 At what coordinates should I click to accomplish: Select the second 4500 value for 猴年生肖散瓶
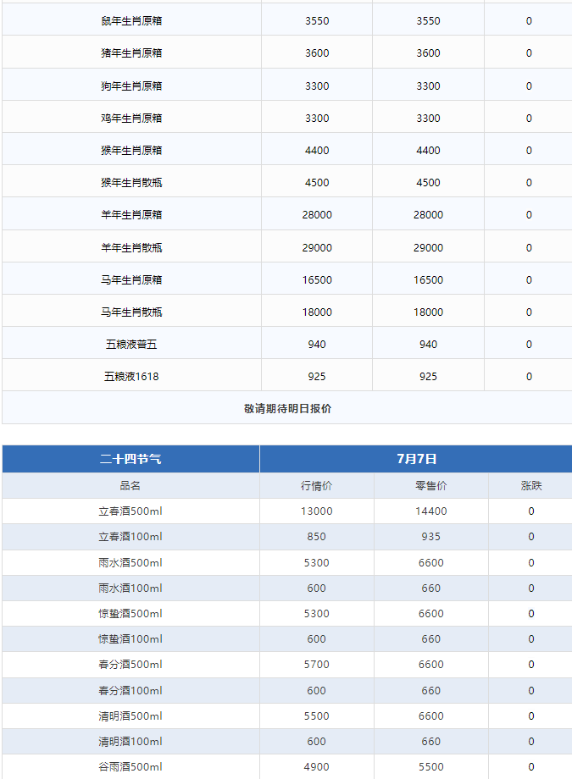(x=428, y=183)
